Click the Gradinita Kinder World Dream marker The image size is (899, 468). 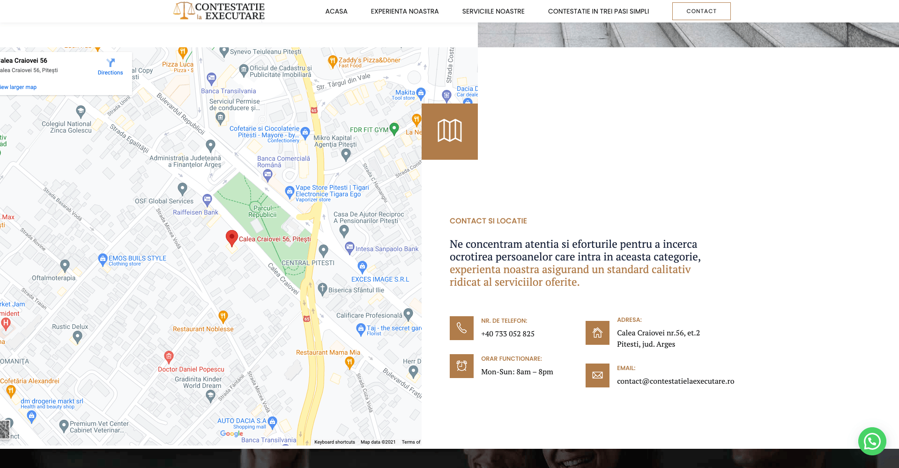[211, 396]
